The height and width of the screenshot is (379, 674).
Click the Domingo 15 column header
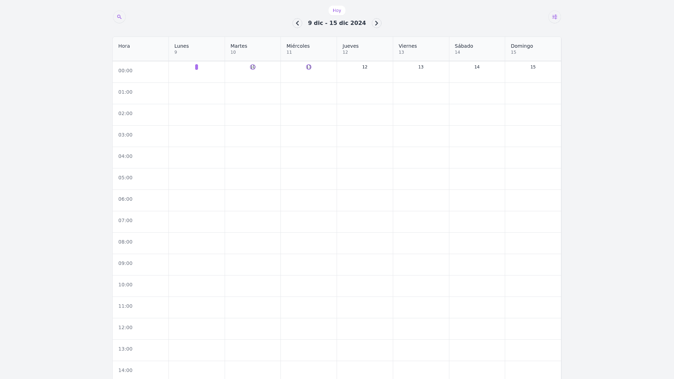533,49
